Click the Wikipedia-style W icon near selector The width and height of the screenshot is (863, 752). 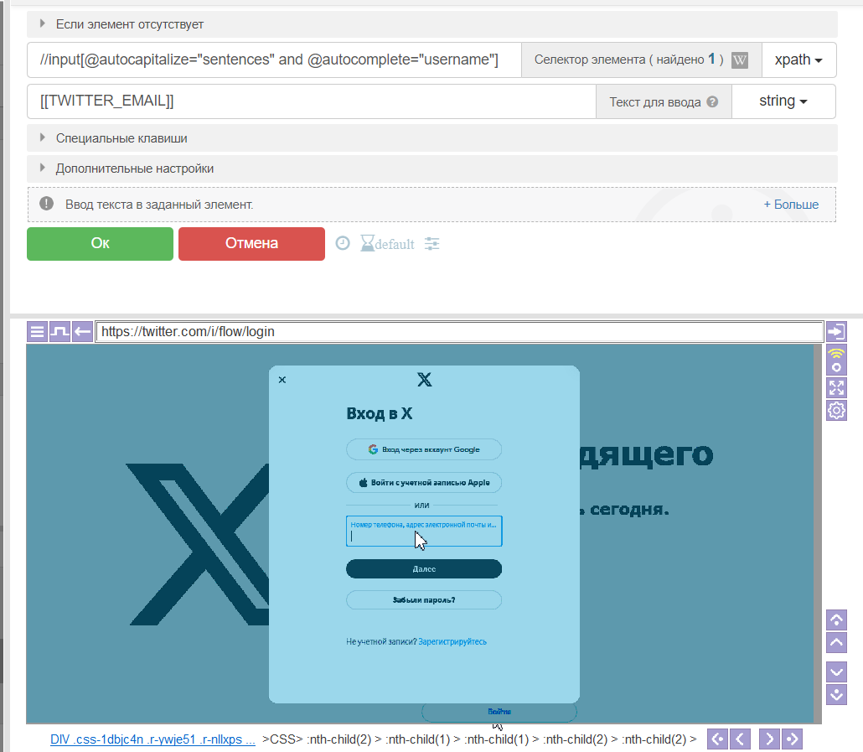click(x=739, y=60)
